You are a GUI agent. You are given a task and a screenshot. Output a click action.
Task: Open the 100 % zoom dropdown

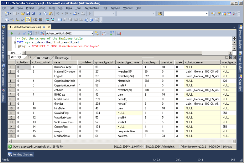pyautogui.click(x=20, y=53)
